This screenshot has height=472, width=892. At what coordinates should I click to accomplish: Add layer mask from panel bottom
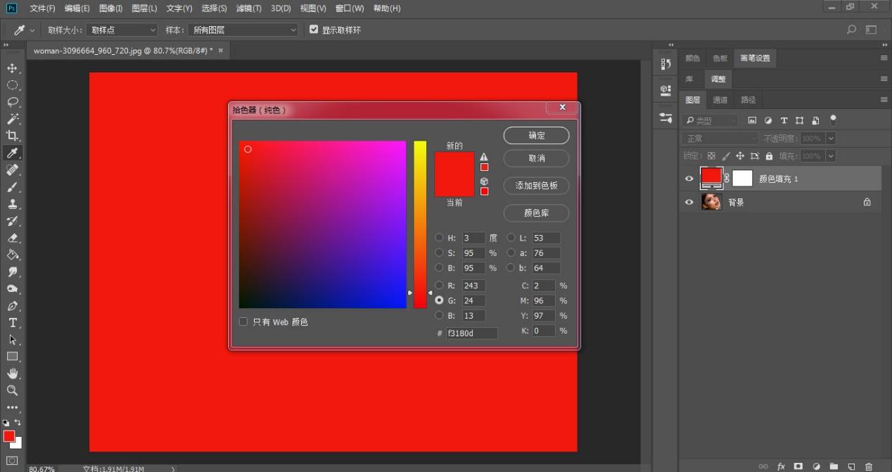tap(798, 466)
